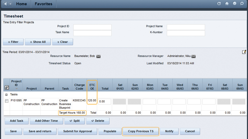248x139 pixels.
Task: Open the Home menu
Action: coord(21,4)
